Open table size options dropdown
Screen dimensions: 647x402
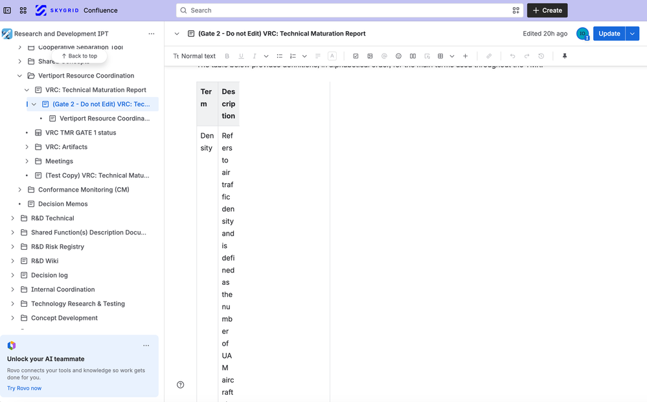click(452, 56)
